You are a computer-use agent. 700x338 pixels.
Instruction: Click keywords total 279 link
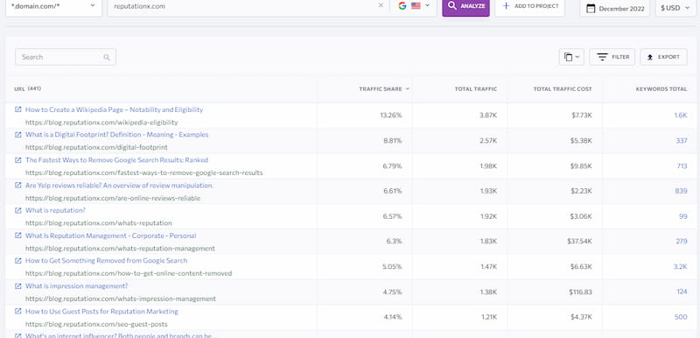[x=682, y=242]
